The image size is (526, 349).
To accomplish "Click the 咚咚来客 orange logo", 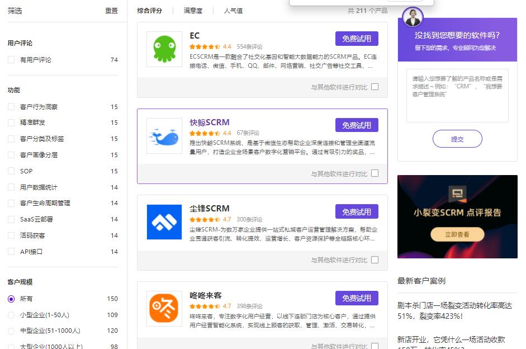I will click(164, 308).
